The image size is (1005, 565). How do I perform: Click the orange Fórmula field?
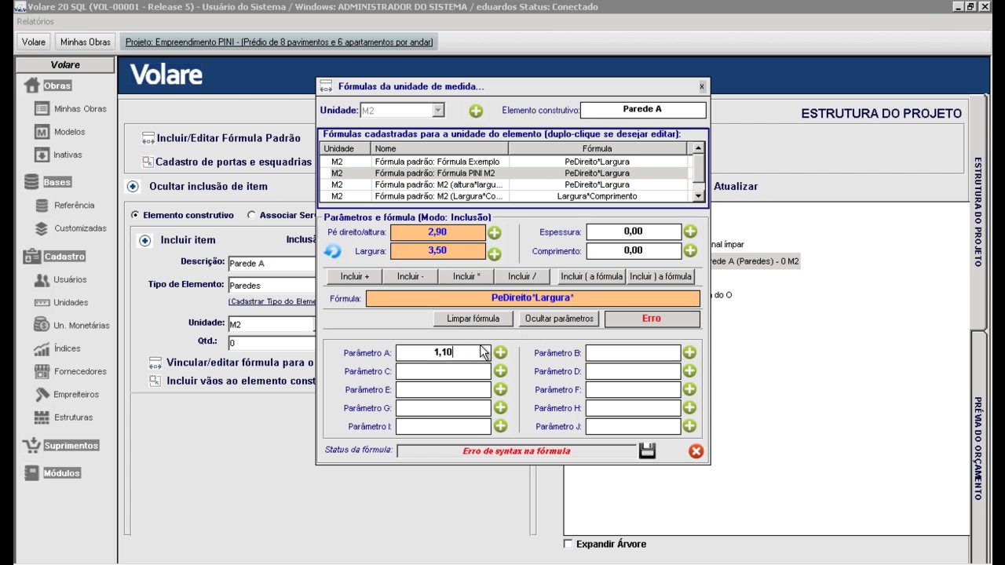532,298
